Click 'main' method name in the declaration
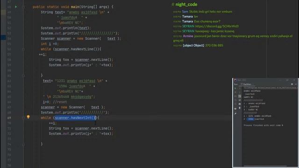The width and height of the screenshot is (299, 168). click(75, 7)
